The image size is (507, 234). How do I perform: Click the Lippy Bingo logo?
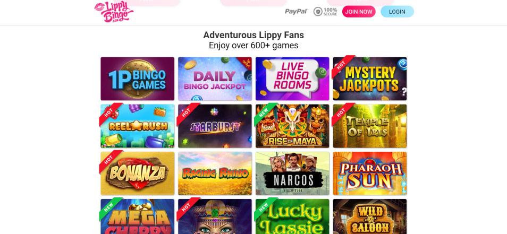(114, 12)
